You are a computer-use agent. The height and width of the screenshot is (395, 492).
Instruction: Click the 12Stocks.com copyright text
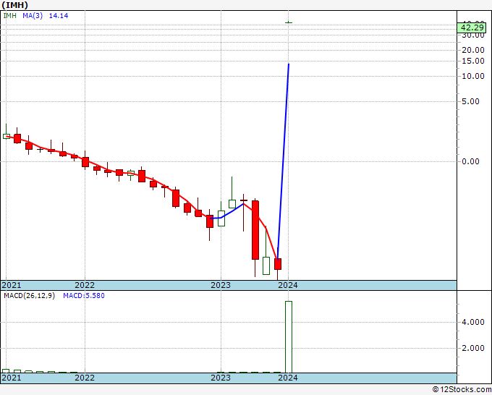pyautogui.click(x=462, y=389)
